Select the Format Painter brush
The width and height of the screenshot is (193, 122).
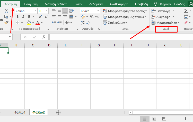click(6, 23)
